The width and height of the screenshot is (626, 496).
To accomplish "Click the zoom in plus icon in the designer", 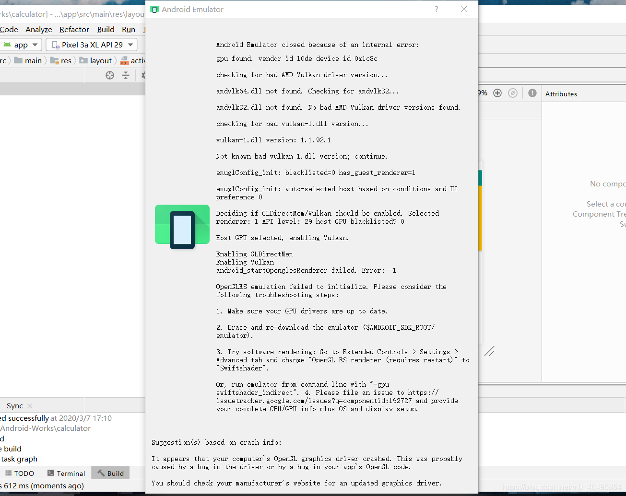I will 497,93.
